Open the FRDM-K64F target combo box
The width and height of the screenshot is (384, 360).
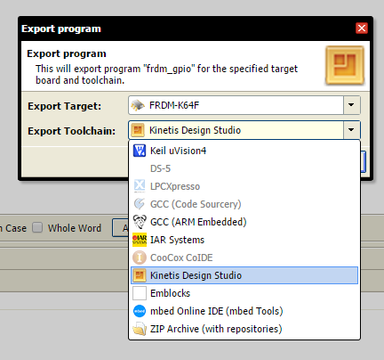[x=244, y=105]
